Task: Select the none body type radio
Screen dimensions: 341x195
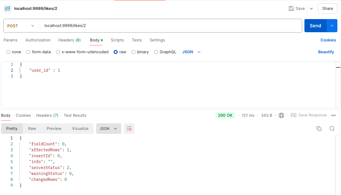Action: (8, 52)
